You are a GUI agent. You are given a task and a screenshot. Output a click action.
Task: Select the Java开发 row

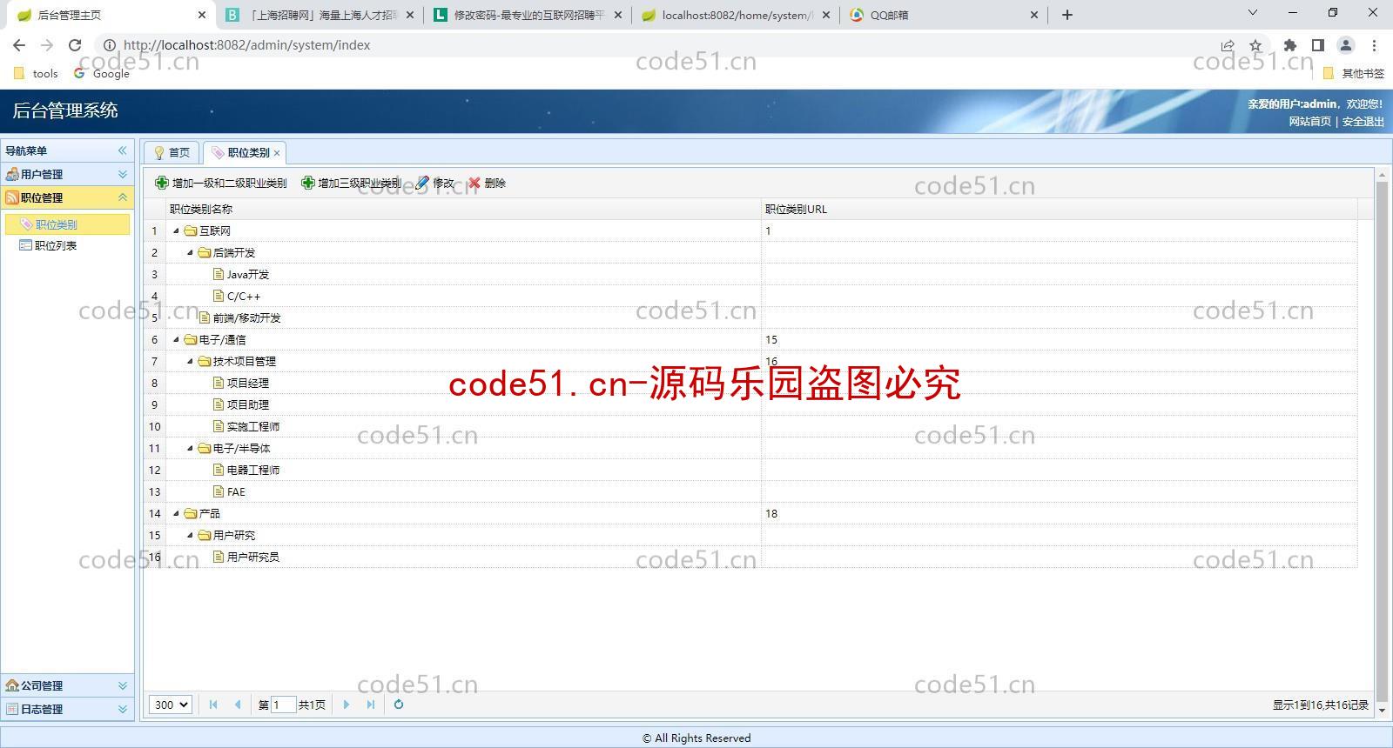750,274
